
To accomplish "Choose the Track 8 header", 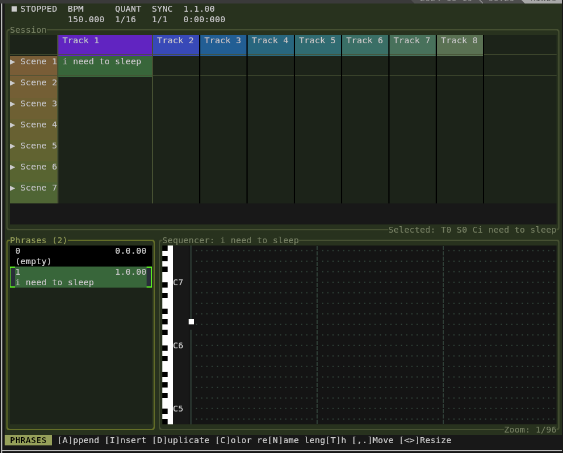I will pyautogui.click(x=460, y=45).
